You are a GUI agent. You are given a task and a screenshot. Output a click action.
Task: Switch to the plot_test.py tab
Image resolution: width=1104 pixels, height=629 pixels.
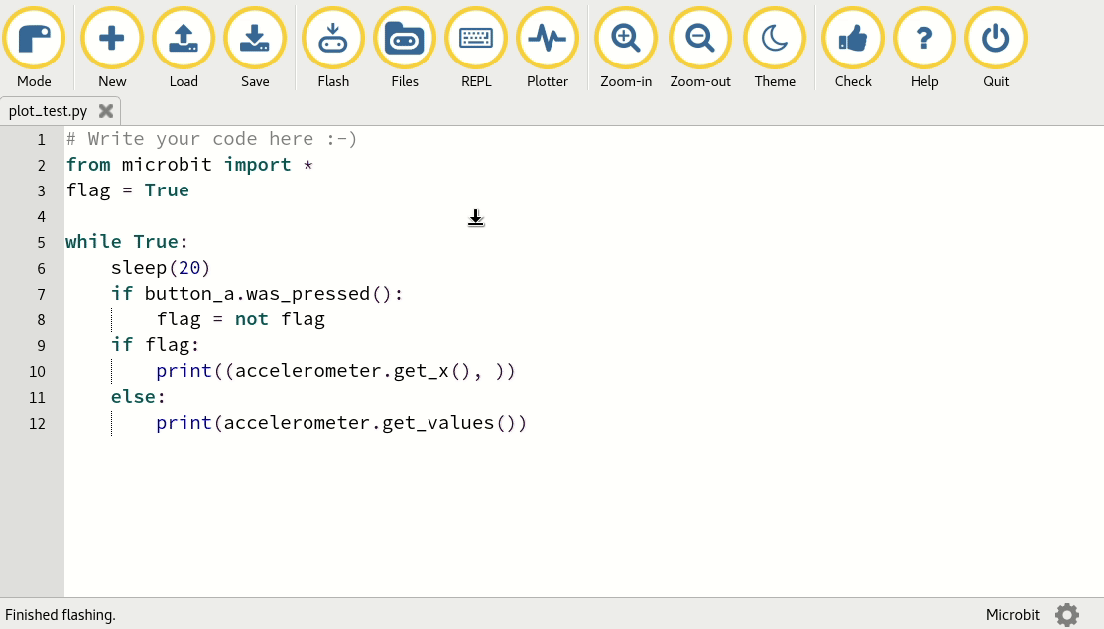pos(48,111)
